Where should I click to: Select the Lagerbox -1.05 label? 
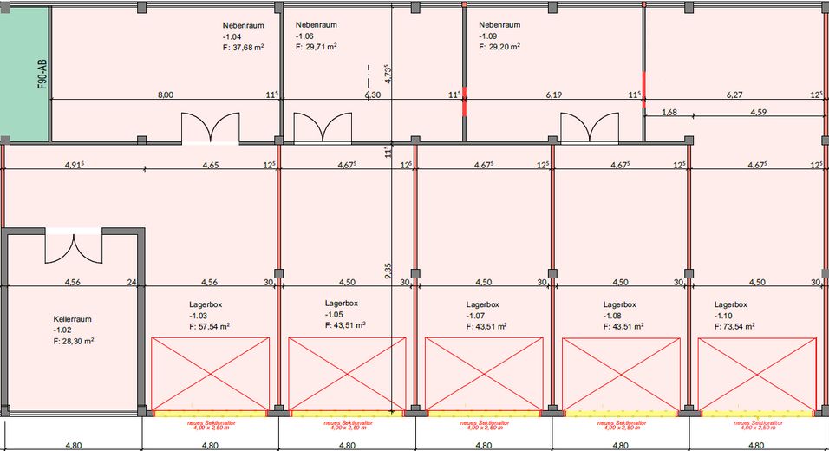(x=345, y=314)
